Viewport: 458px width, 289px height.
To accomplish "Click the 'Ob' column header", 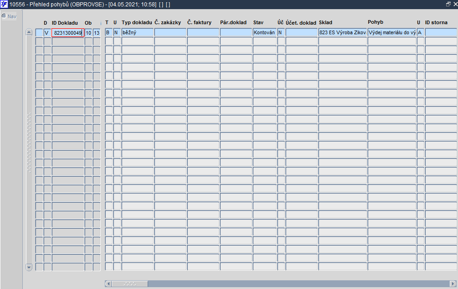I will pyautogui.click(x=88, y=23).
